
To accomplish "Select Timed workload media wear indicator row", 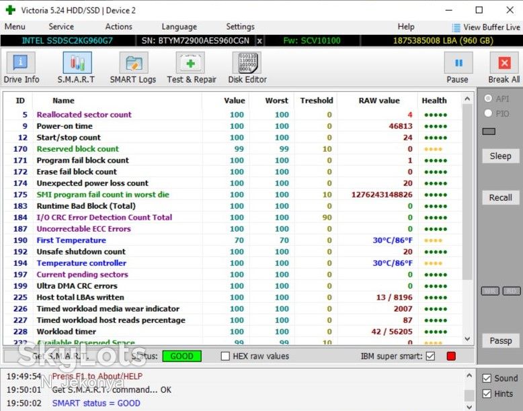I will (x=233, y=309).
